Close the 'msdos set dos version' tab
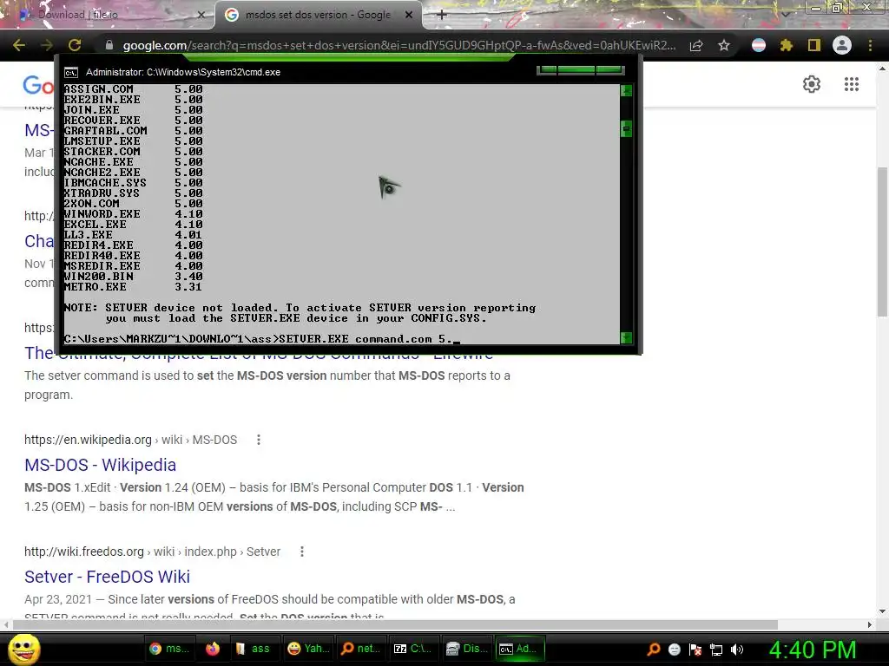The width and height of the screenshot is (889, 666). (x=409, y=15)
